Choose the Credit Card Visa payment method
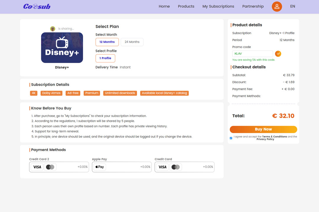The height and width of the screenshot is (212, 319). tap(184, 167)
